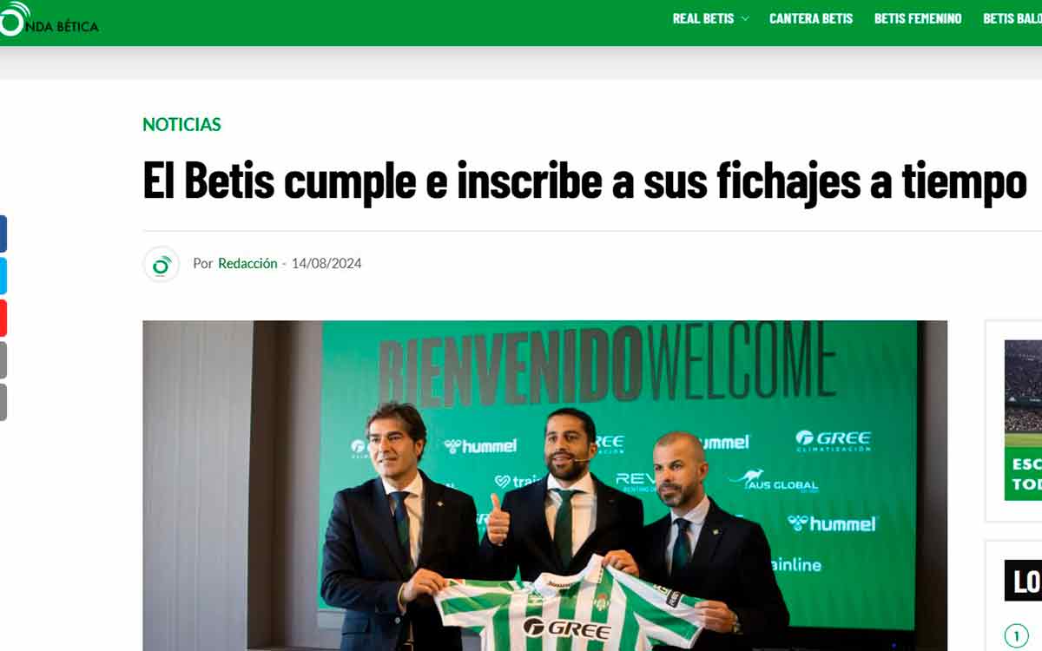Viewport: 1042px width, 651px height.
Task: Click the light blue Twitter share button
Action: point(3,276)
